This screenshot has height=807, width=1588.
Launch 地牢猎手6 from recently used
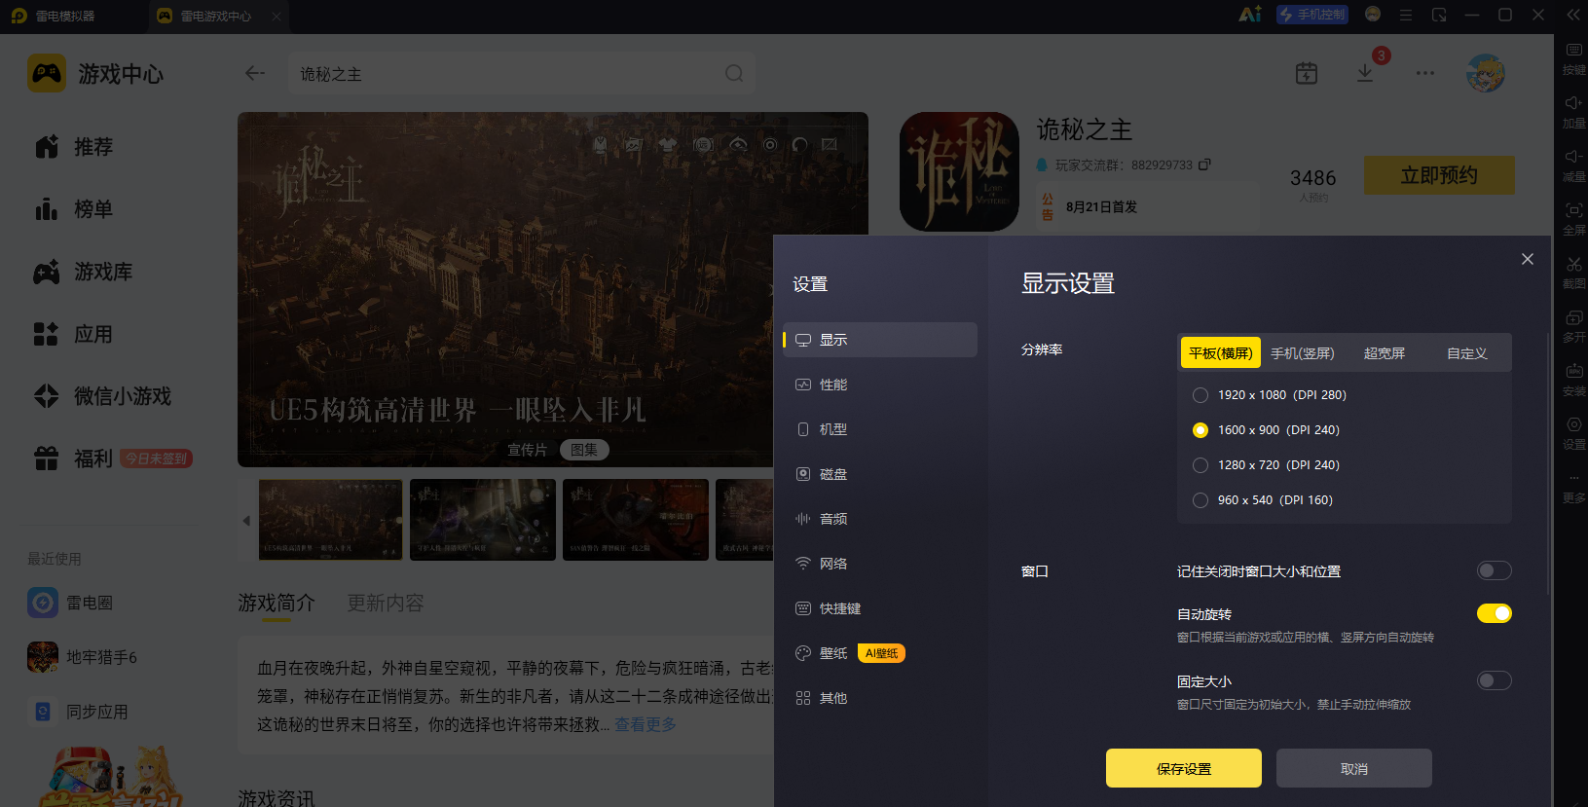83,657
